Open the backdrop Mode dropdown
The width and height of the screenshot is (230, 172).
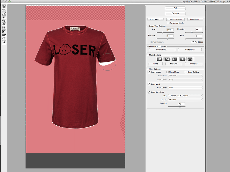click(186, 100)
